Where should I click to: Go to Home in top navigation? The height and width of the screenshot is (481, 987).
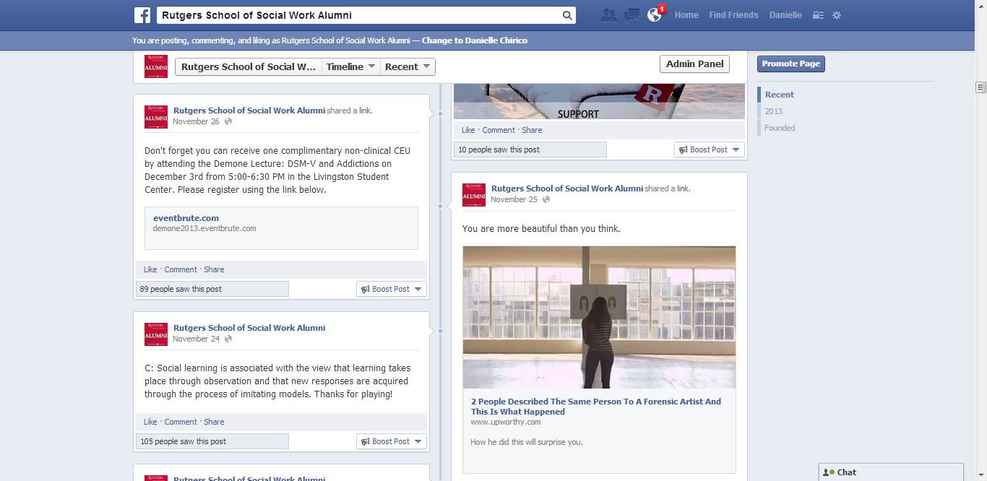pyautogui.click(x=686, y=15)
